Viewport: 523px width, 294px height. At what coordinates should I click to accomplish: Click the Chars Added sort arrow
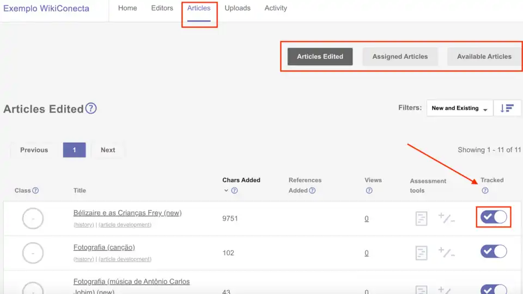pyautogui.click(x=226, y=190)
